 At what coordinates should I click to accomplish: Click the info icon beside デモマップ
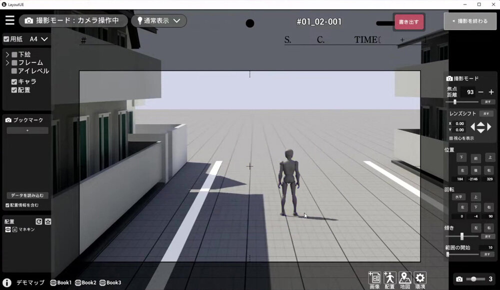7,283
